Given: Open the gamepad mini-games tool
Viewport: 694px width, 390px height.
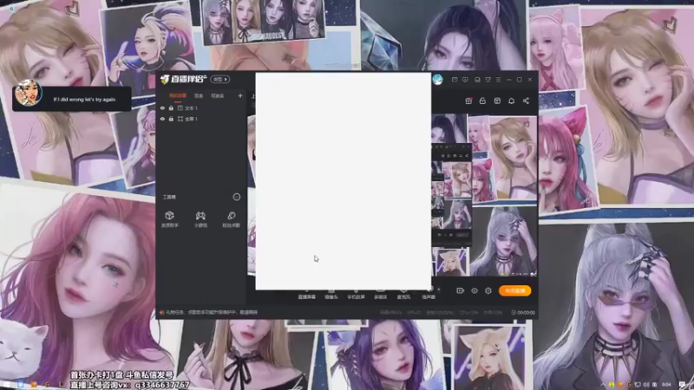Looking at the screenshot, I should 200,219.
